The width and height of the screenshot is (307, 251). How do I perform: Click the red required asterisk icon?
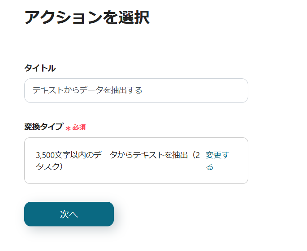pyautogui.click(x=68, y=128)
